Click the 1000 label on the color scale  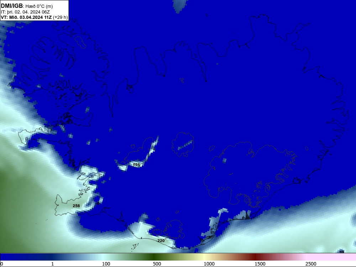[209, 264]
